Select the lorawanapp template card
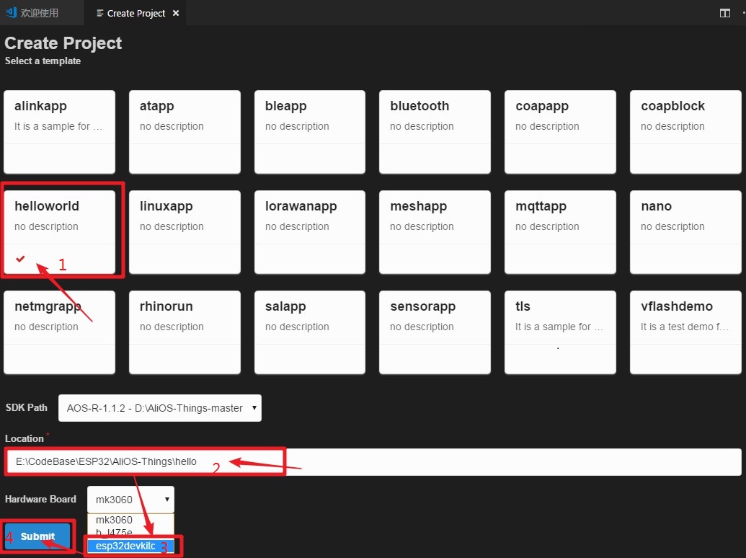Image resolution: width=746 pixels, height=558 pixels. click(310, 232)
